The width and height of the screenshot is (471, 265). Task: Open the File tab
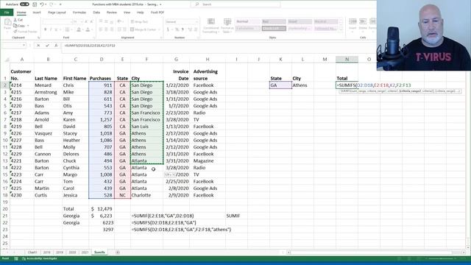pos(7,13)
